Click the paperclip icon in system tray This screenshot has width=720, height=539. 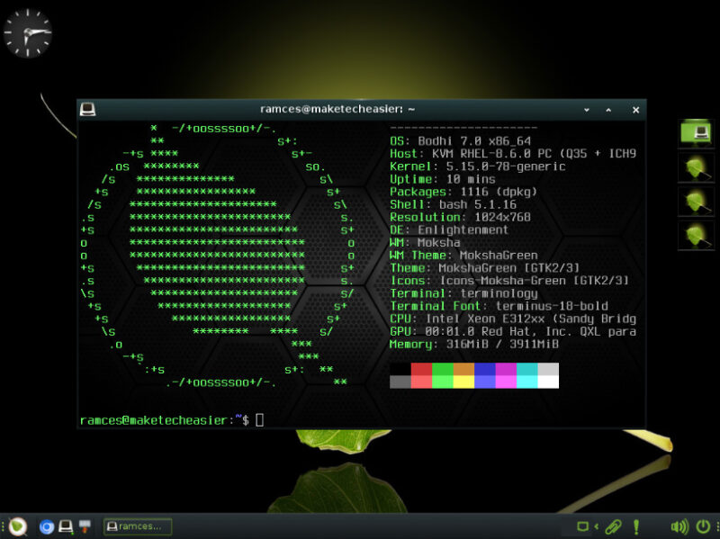tap(615, 527)
